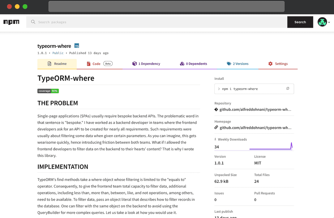This screenshot has height=218, width=334.
Task: Click the coverage 90% badge
Action: pos(48,91)
